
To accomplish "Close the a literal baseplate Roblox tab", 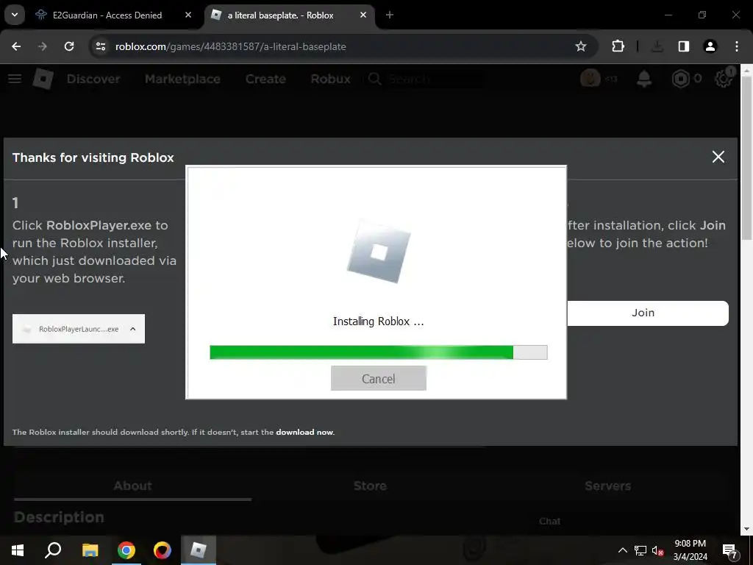I will click(x=363, y=15).
